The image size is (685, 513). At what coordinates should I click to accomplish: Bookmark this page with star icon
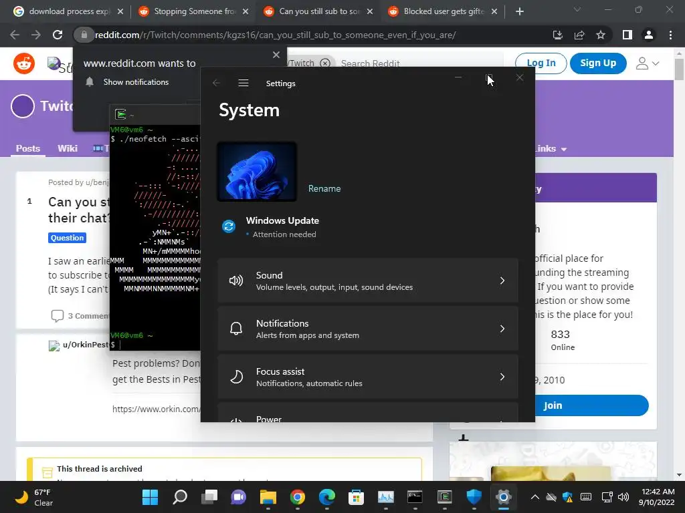[x=601, y=35]
